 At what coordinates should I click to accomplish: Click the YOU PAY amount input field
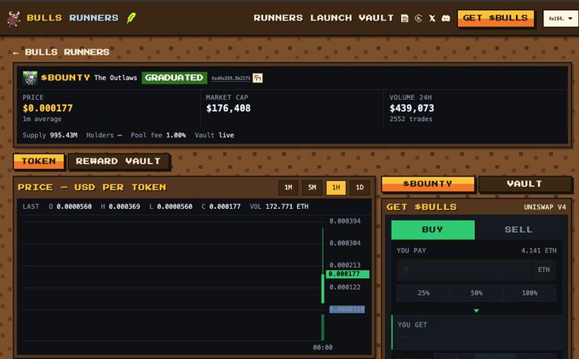click(x=465, y=270)
